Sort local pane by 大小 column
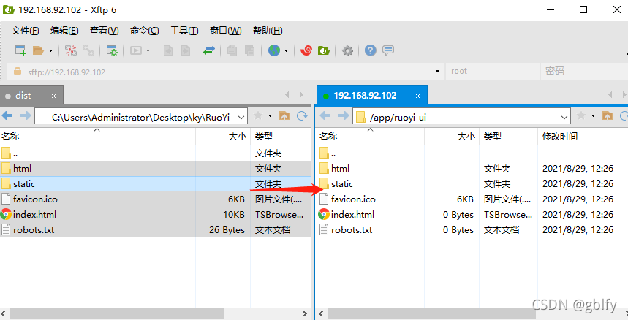628x320 pixels. [223, 137]
